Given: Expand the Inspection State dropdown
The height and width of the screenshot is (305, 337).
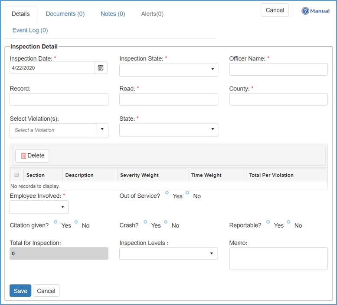Looking at the screenshot, I should 169,69.
